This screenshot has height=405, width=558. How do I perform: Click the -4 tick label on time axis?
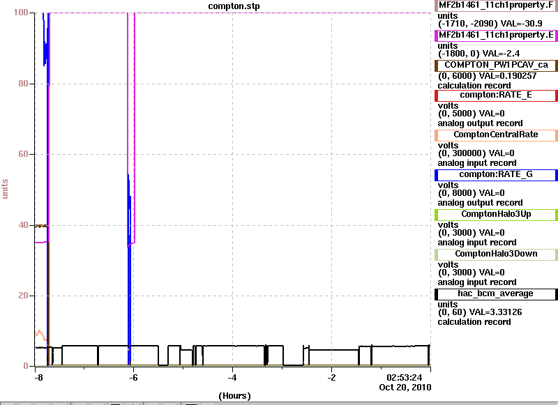(x=232, y=378)
